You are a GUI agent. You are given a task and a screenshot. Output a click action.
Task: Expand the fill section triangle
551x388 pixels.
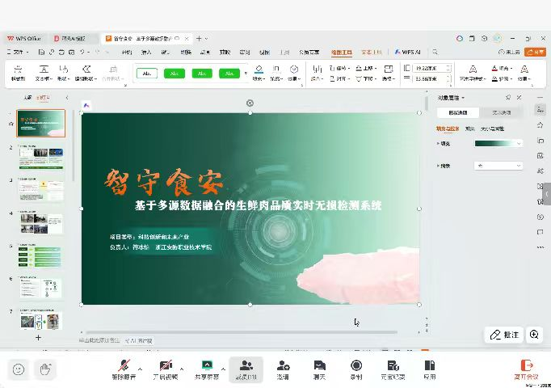click(439, 144)
